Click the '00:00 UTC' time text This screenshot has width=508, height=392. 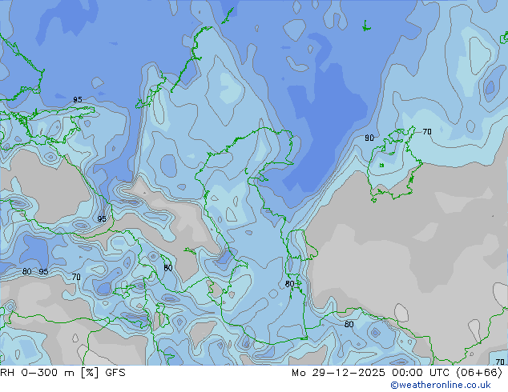(x=421, y=373)
